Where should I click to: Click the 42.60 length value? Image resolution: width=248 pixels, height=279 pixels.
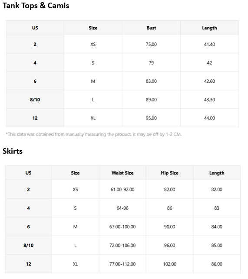[x=209, y=81]
